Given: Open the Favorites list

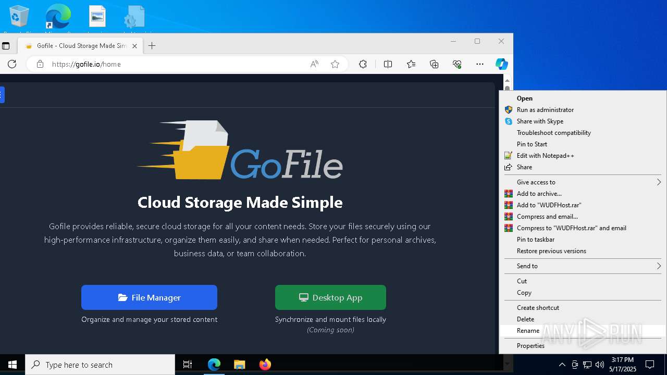Looking at the screenshot, I should tap(411, 64).
